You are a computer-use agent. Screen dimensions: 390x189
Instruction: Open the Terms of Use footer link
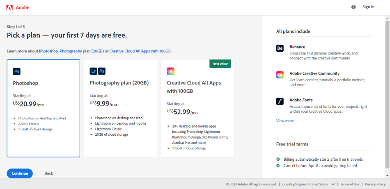[x=350, y=184]
